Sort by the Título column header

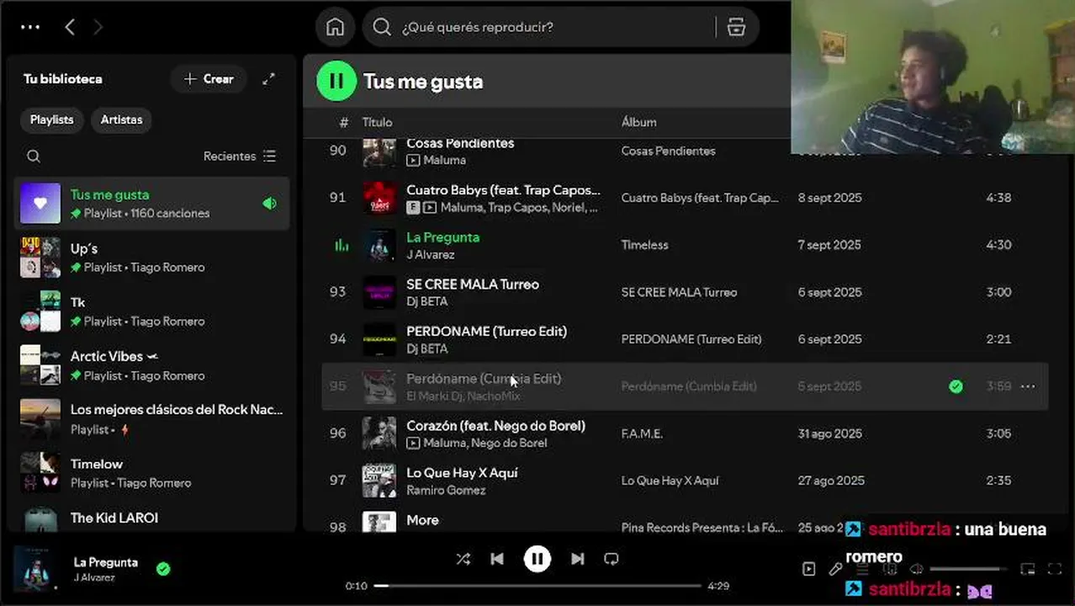click(x=377, y=122)
